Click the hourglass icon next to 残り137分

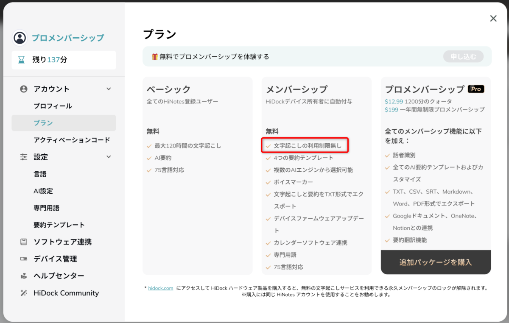21,60
